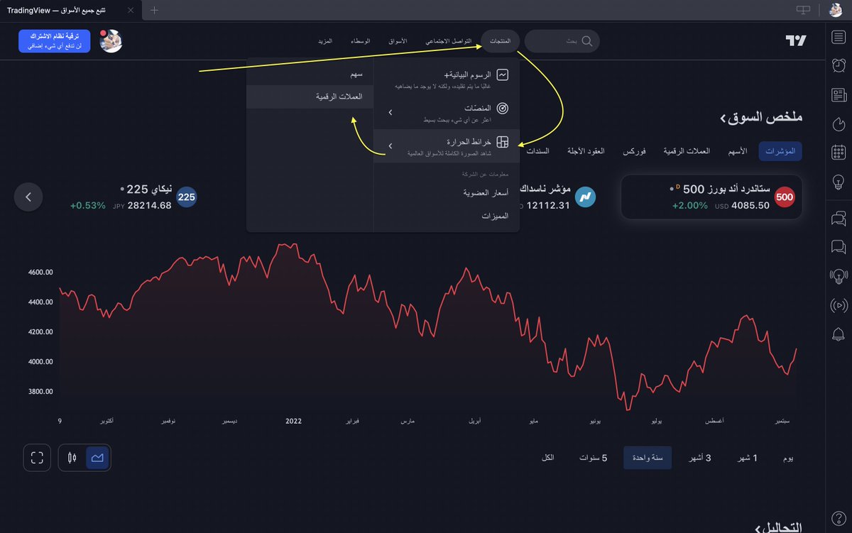
Task: Open the news panel icon
Action: click(839, 94)
